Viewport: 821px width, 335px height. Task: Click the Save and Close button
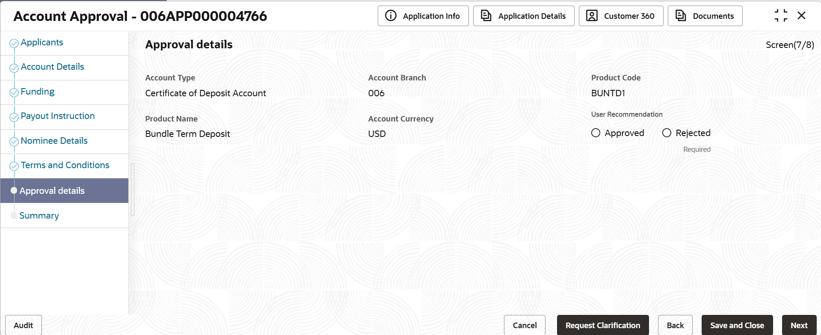point(737,326)
